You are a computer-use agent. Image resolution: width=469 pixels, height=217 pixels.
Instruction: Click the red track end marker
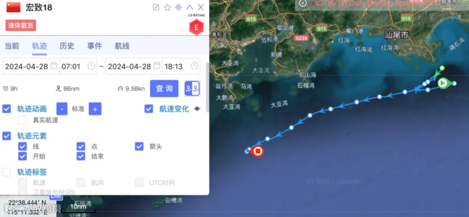coord(258,151)
